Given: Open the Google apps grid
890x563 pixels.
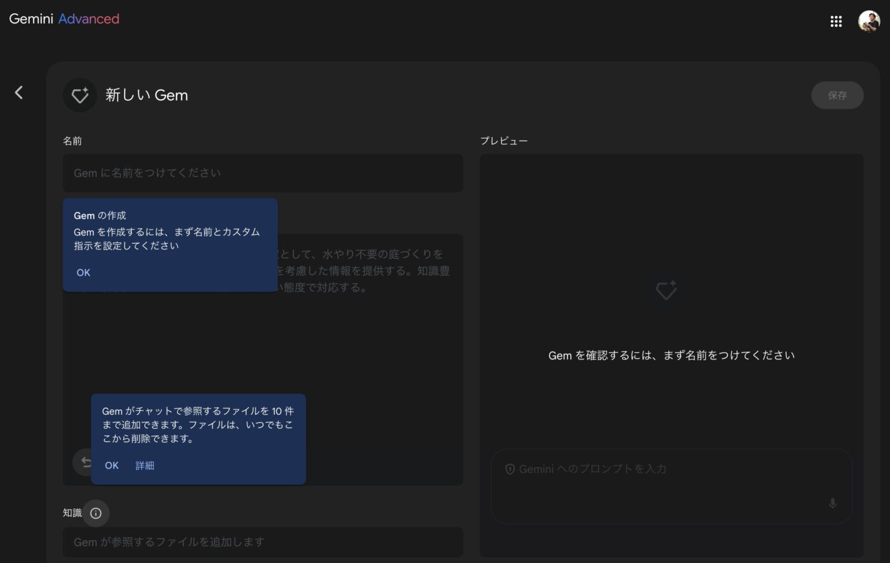Looking at the screenshot, I should [x=836, y=22].
